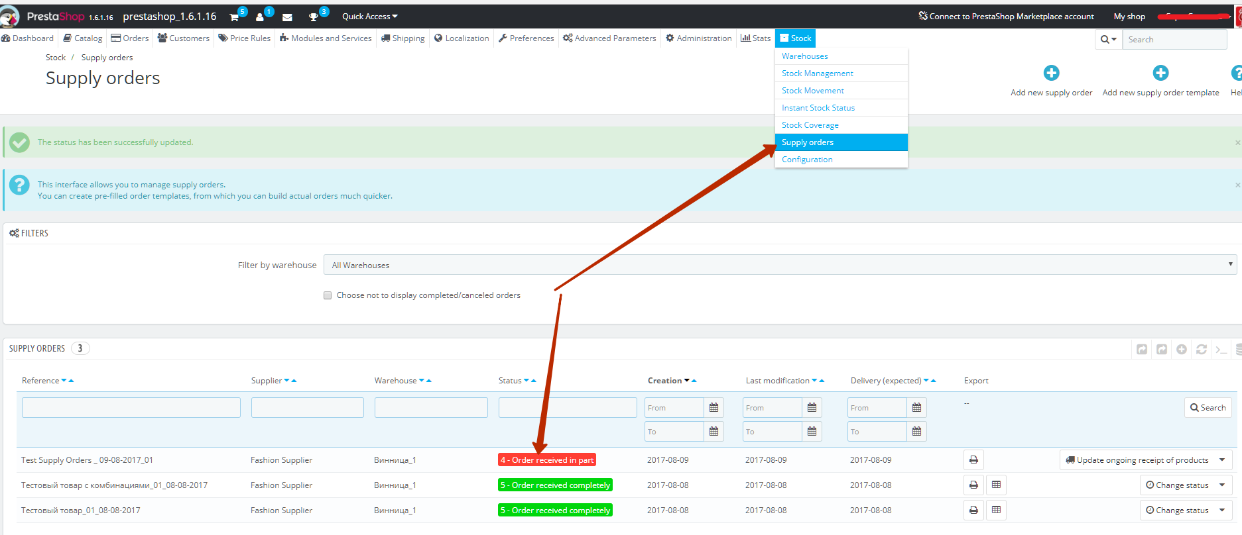Expand dropdown arrow for Тестовый товар с комбинациями status
The width and height of the screenshot is (1242, 535).
[1223, 485]
